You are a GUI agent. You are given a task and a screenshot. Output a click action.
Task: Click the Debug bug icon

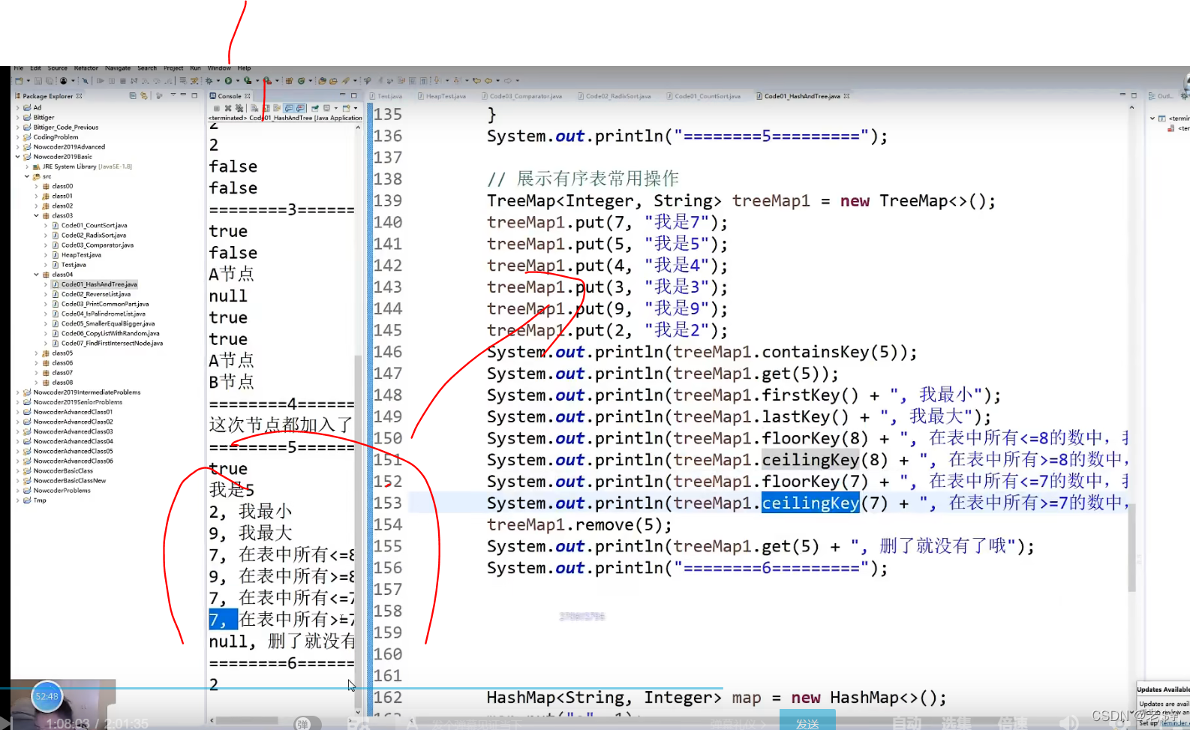click(x=209, y=81)
